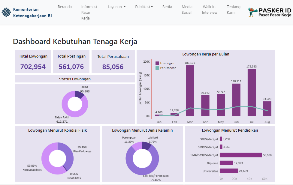This screenshot has width=293, height=185.
Task: Click the Lowongan legend color swatch
Action: 157,63
